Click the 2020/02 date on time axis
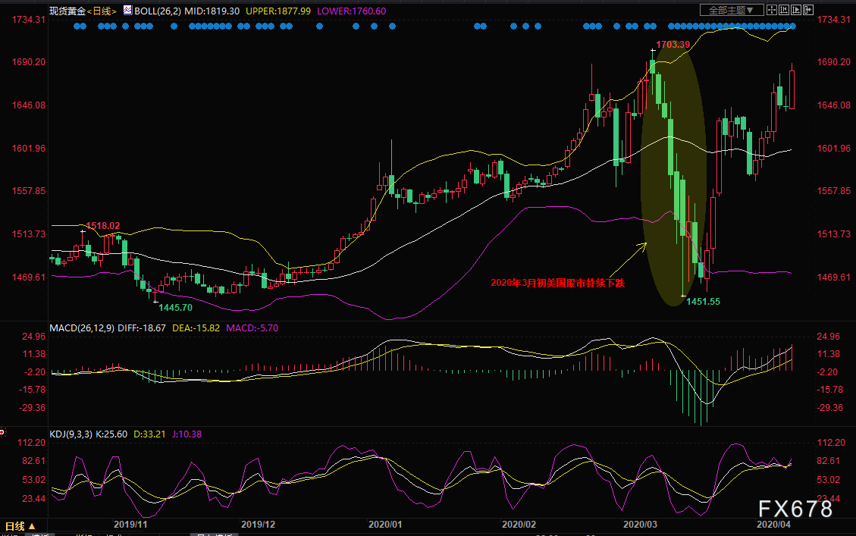 519,525
